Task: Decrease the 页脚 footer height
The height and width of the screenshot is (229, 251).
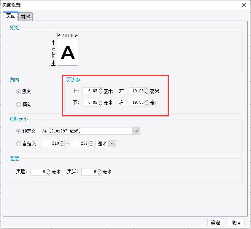Action: [99, 174]
